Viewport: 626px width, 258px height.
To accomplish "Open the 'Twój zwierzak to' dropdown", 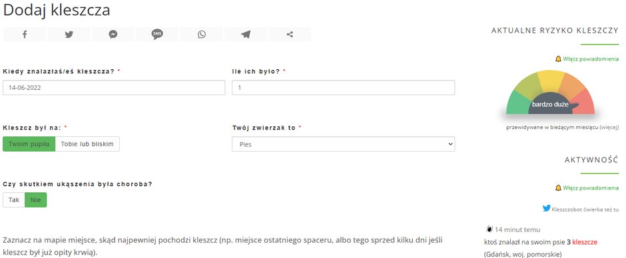I will click(344, 144).
